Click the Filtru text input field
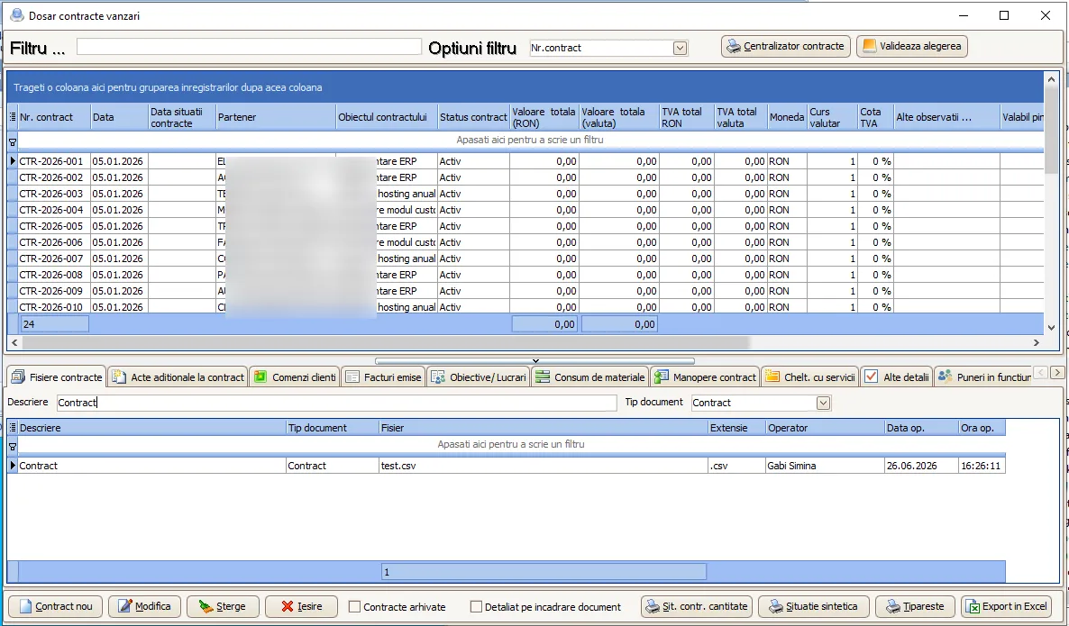 pyautogui.click(x=249, y=46)
